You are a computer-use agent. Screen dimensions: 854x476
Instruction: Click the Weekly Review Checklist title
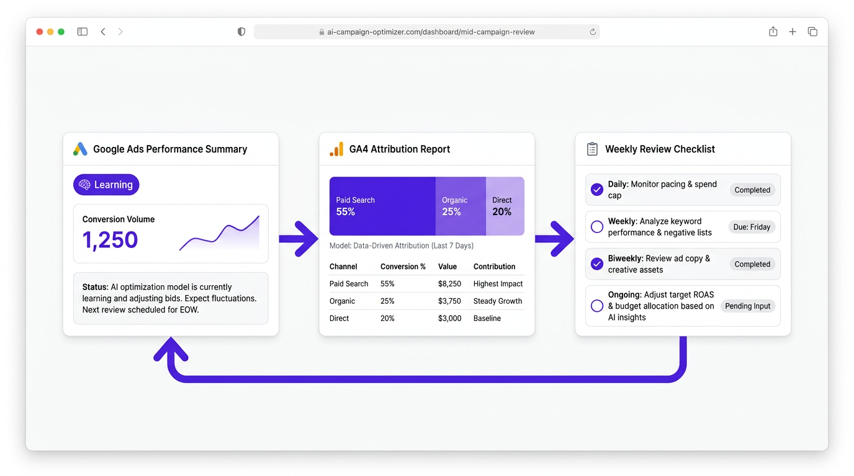(660, 149)
